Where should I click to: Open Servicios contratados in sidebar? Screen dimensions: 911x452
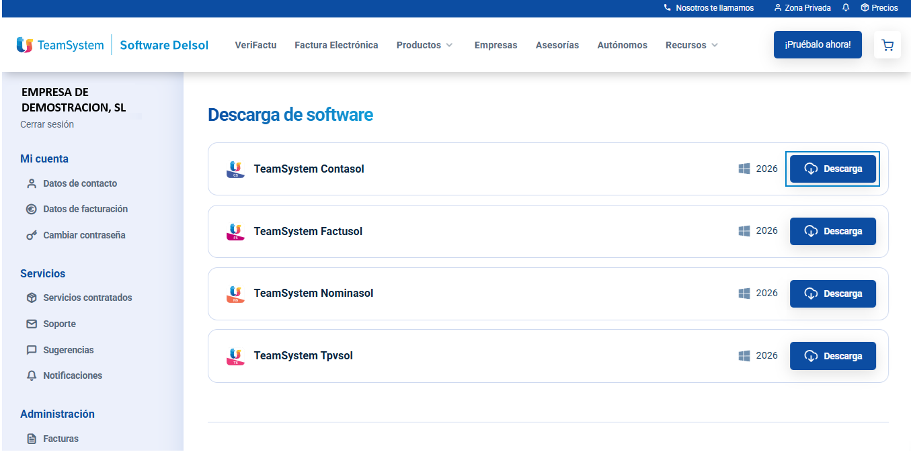click(87, 298)
